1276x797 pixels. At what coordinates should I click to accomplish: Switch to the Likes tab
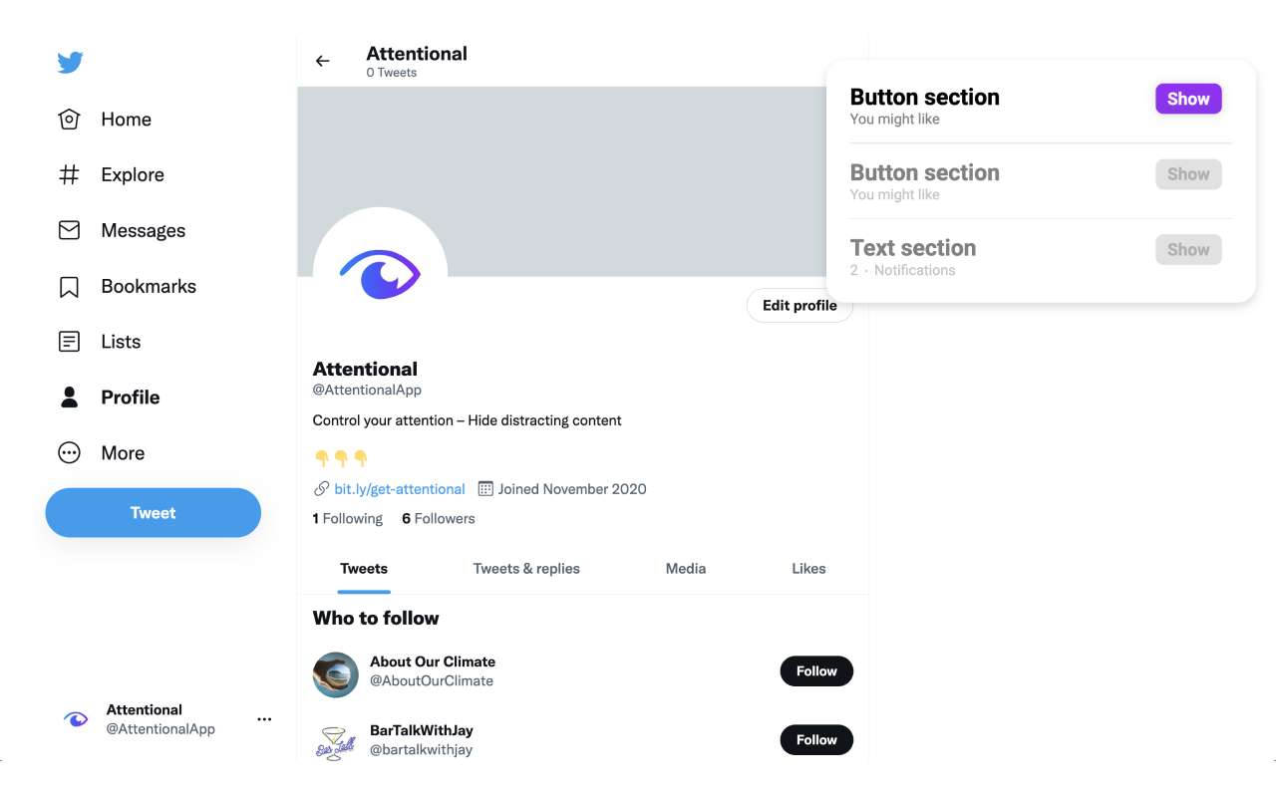pos(808,568)
